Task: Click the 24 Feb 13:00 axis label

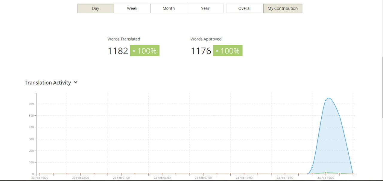Action: pos(285,178)
